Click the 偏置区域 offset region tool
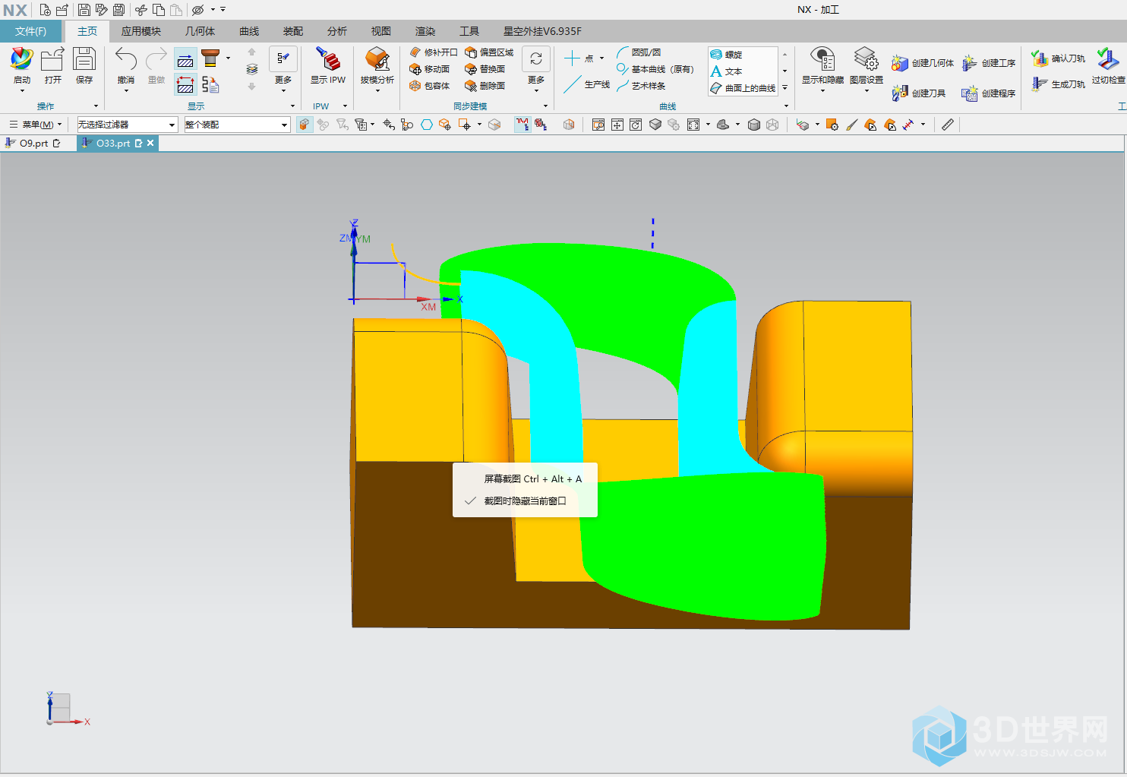Viewport: 1127px width, 777px height. [490, 52]
